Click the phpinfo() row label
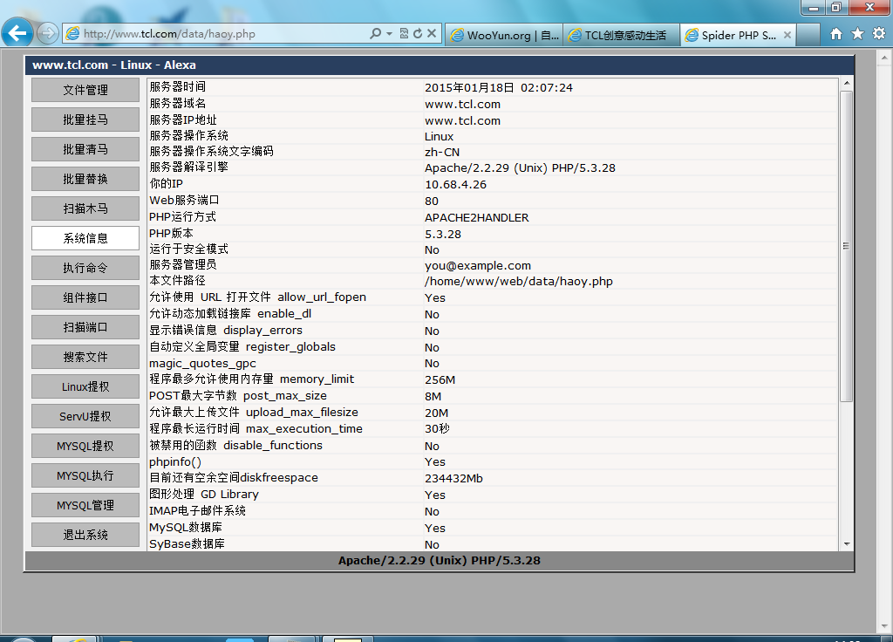The width and height of the screenshot is (893, 642). click(175, 462)
